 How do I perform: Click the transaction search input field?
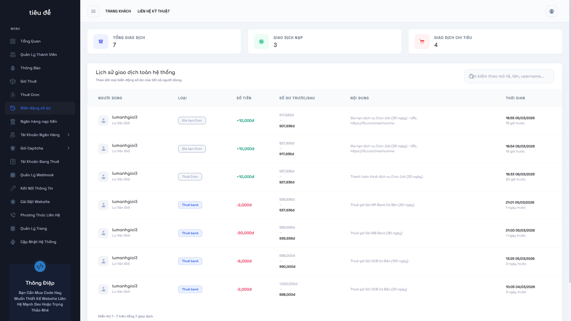coord(510,76)
